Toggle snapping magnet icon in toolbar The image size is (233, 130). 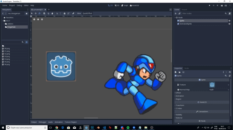(x=57, y=14)
